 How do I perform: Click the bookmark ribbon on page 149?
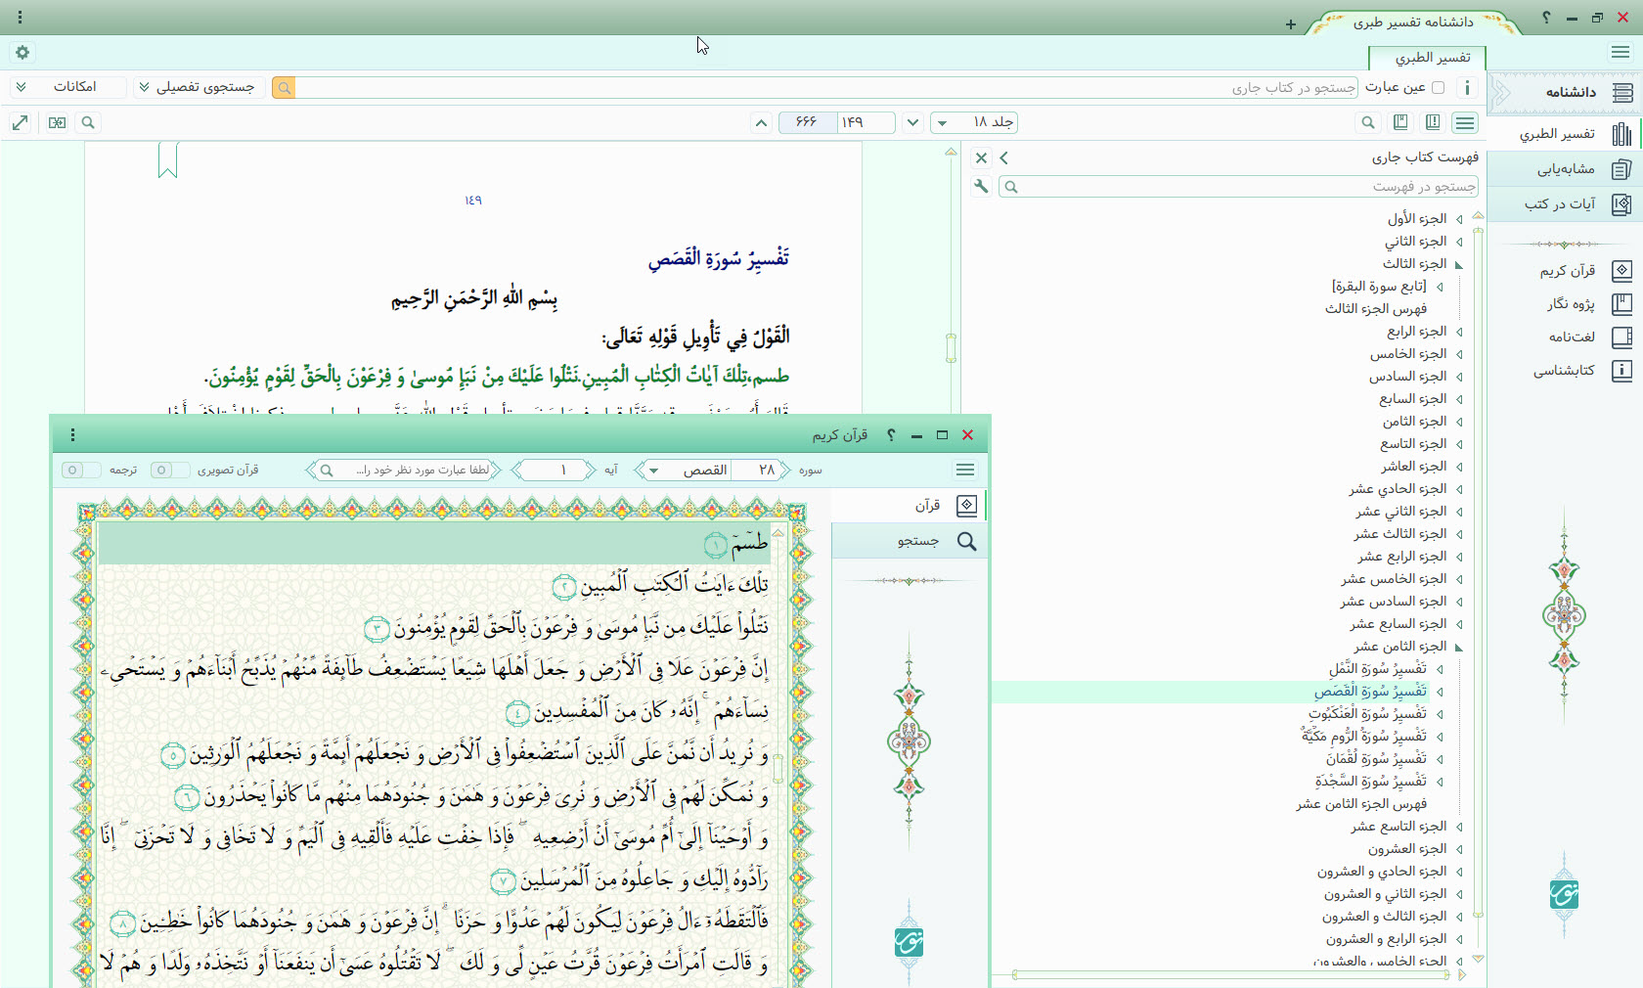(167, 159)
